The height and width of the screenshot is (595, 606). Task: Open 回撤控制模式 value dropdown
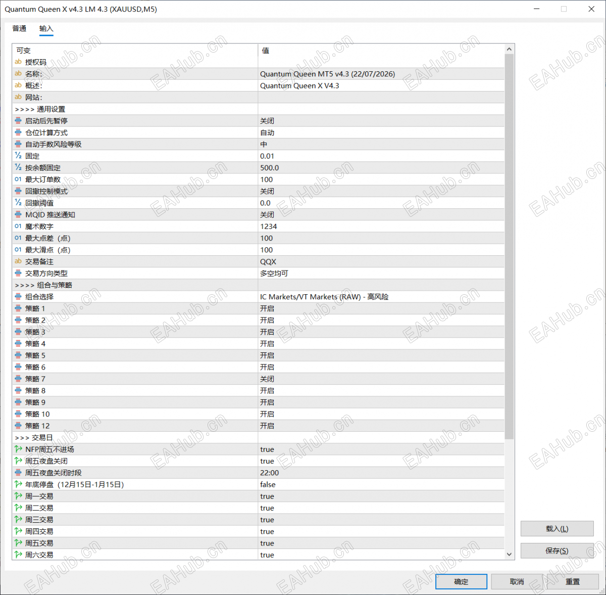point(381,191)
